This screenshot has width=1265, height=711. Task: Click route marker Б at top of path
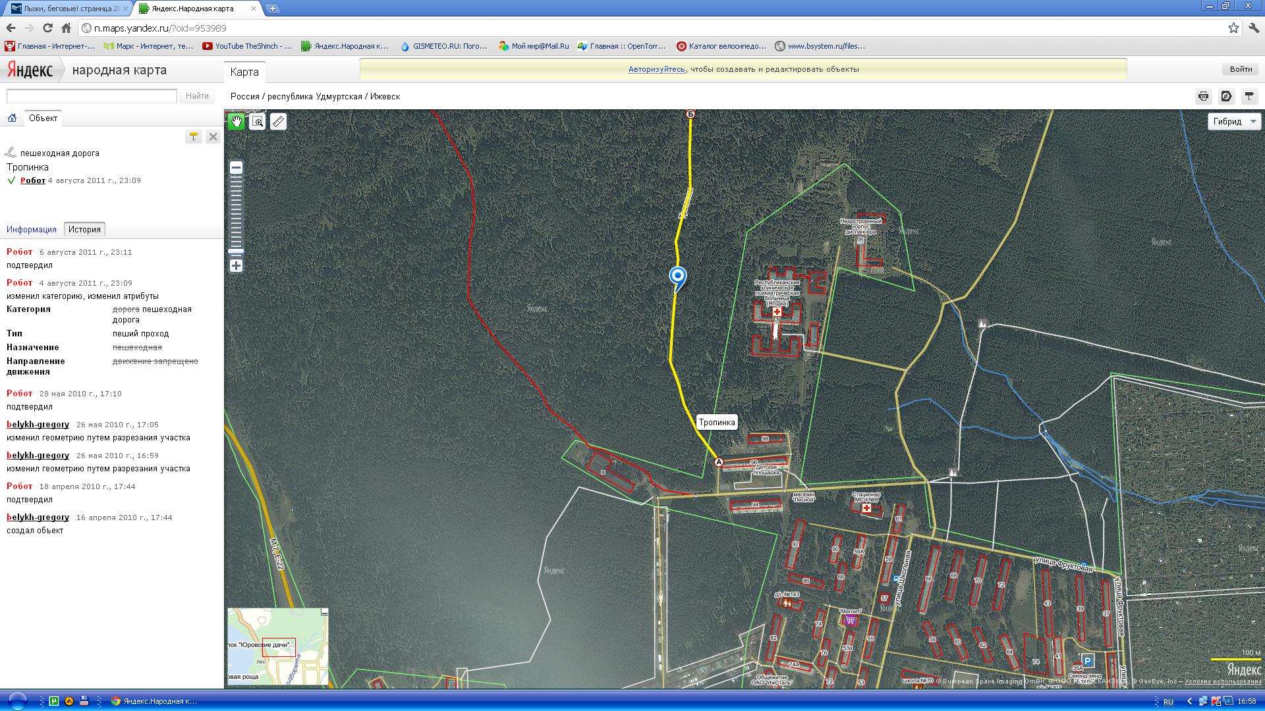(x=690, y=114)
